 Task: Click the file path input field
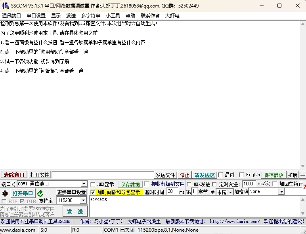pos(103,175)
